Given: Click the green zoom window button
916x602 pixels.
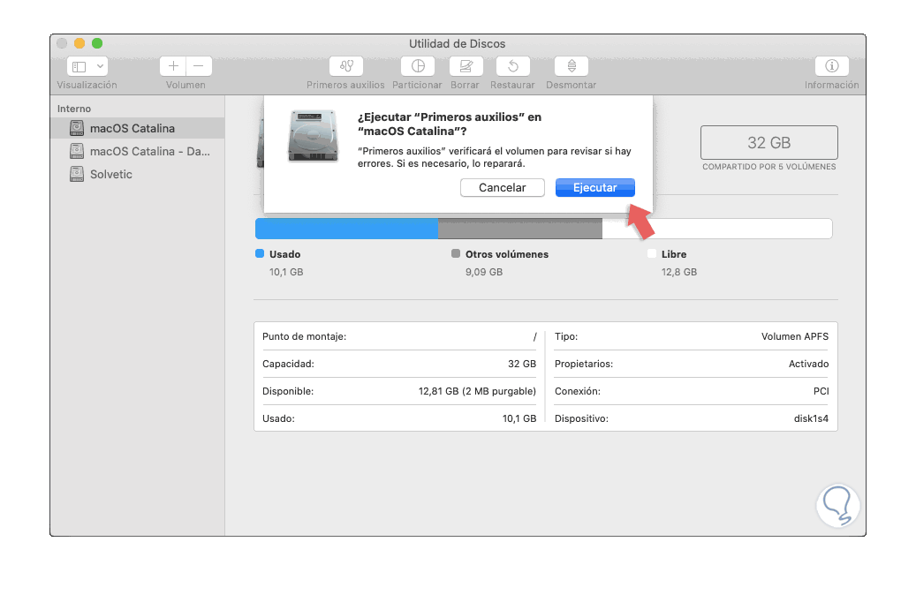Looking at the screenshot, I should [97, 43].
